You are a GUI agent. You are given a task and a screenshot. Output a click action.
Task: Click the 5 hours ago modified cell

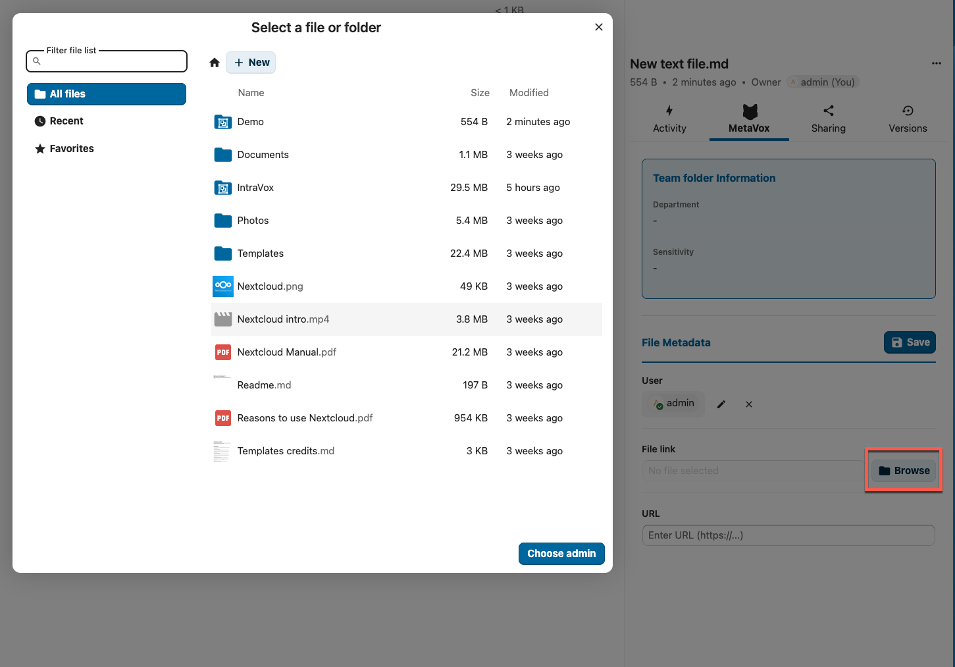click(x=532, y=188)
